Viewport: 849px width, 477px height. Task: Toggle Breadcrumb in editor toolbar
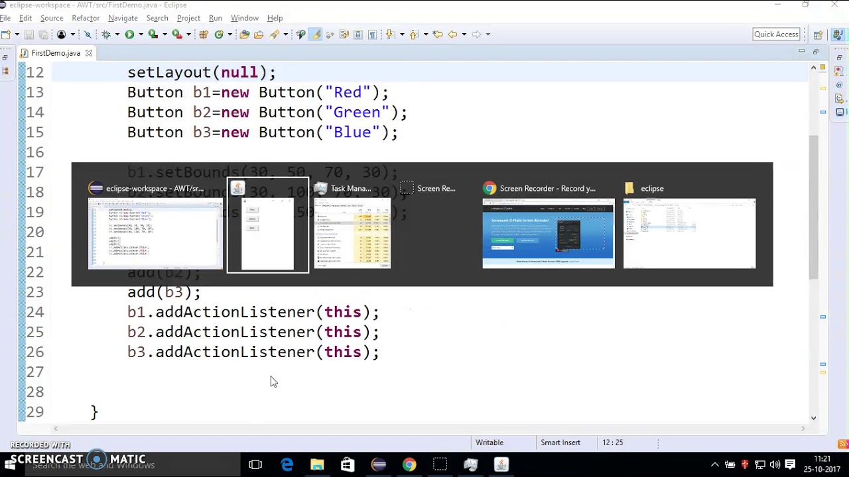click(301, 34)
